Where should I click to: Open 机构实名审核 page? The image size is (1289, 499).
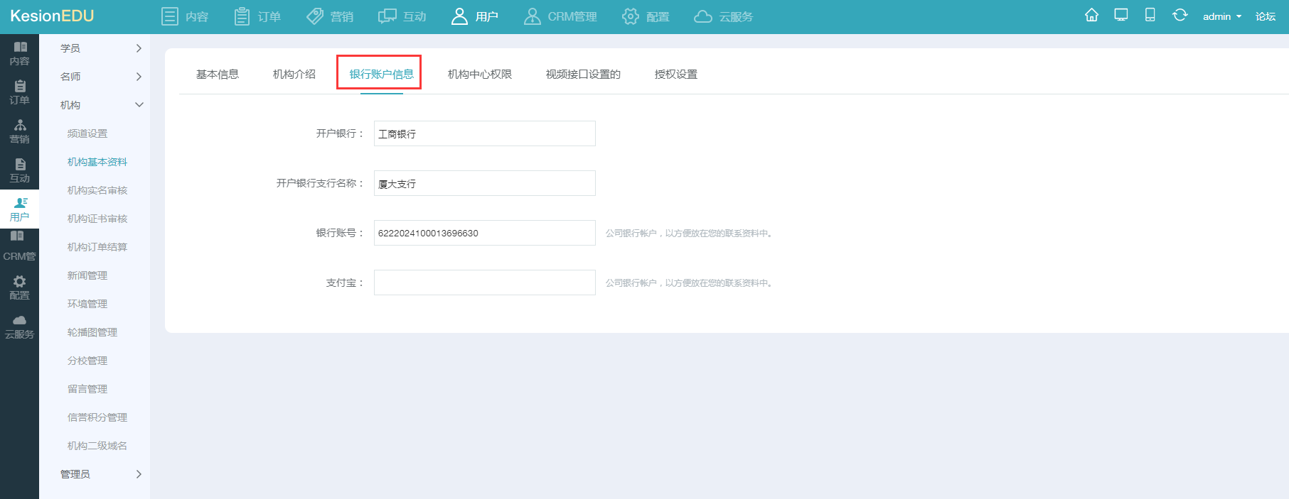tap(97, 190)
